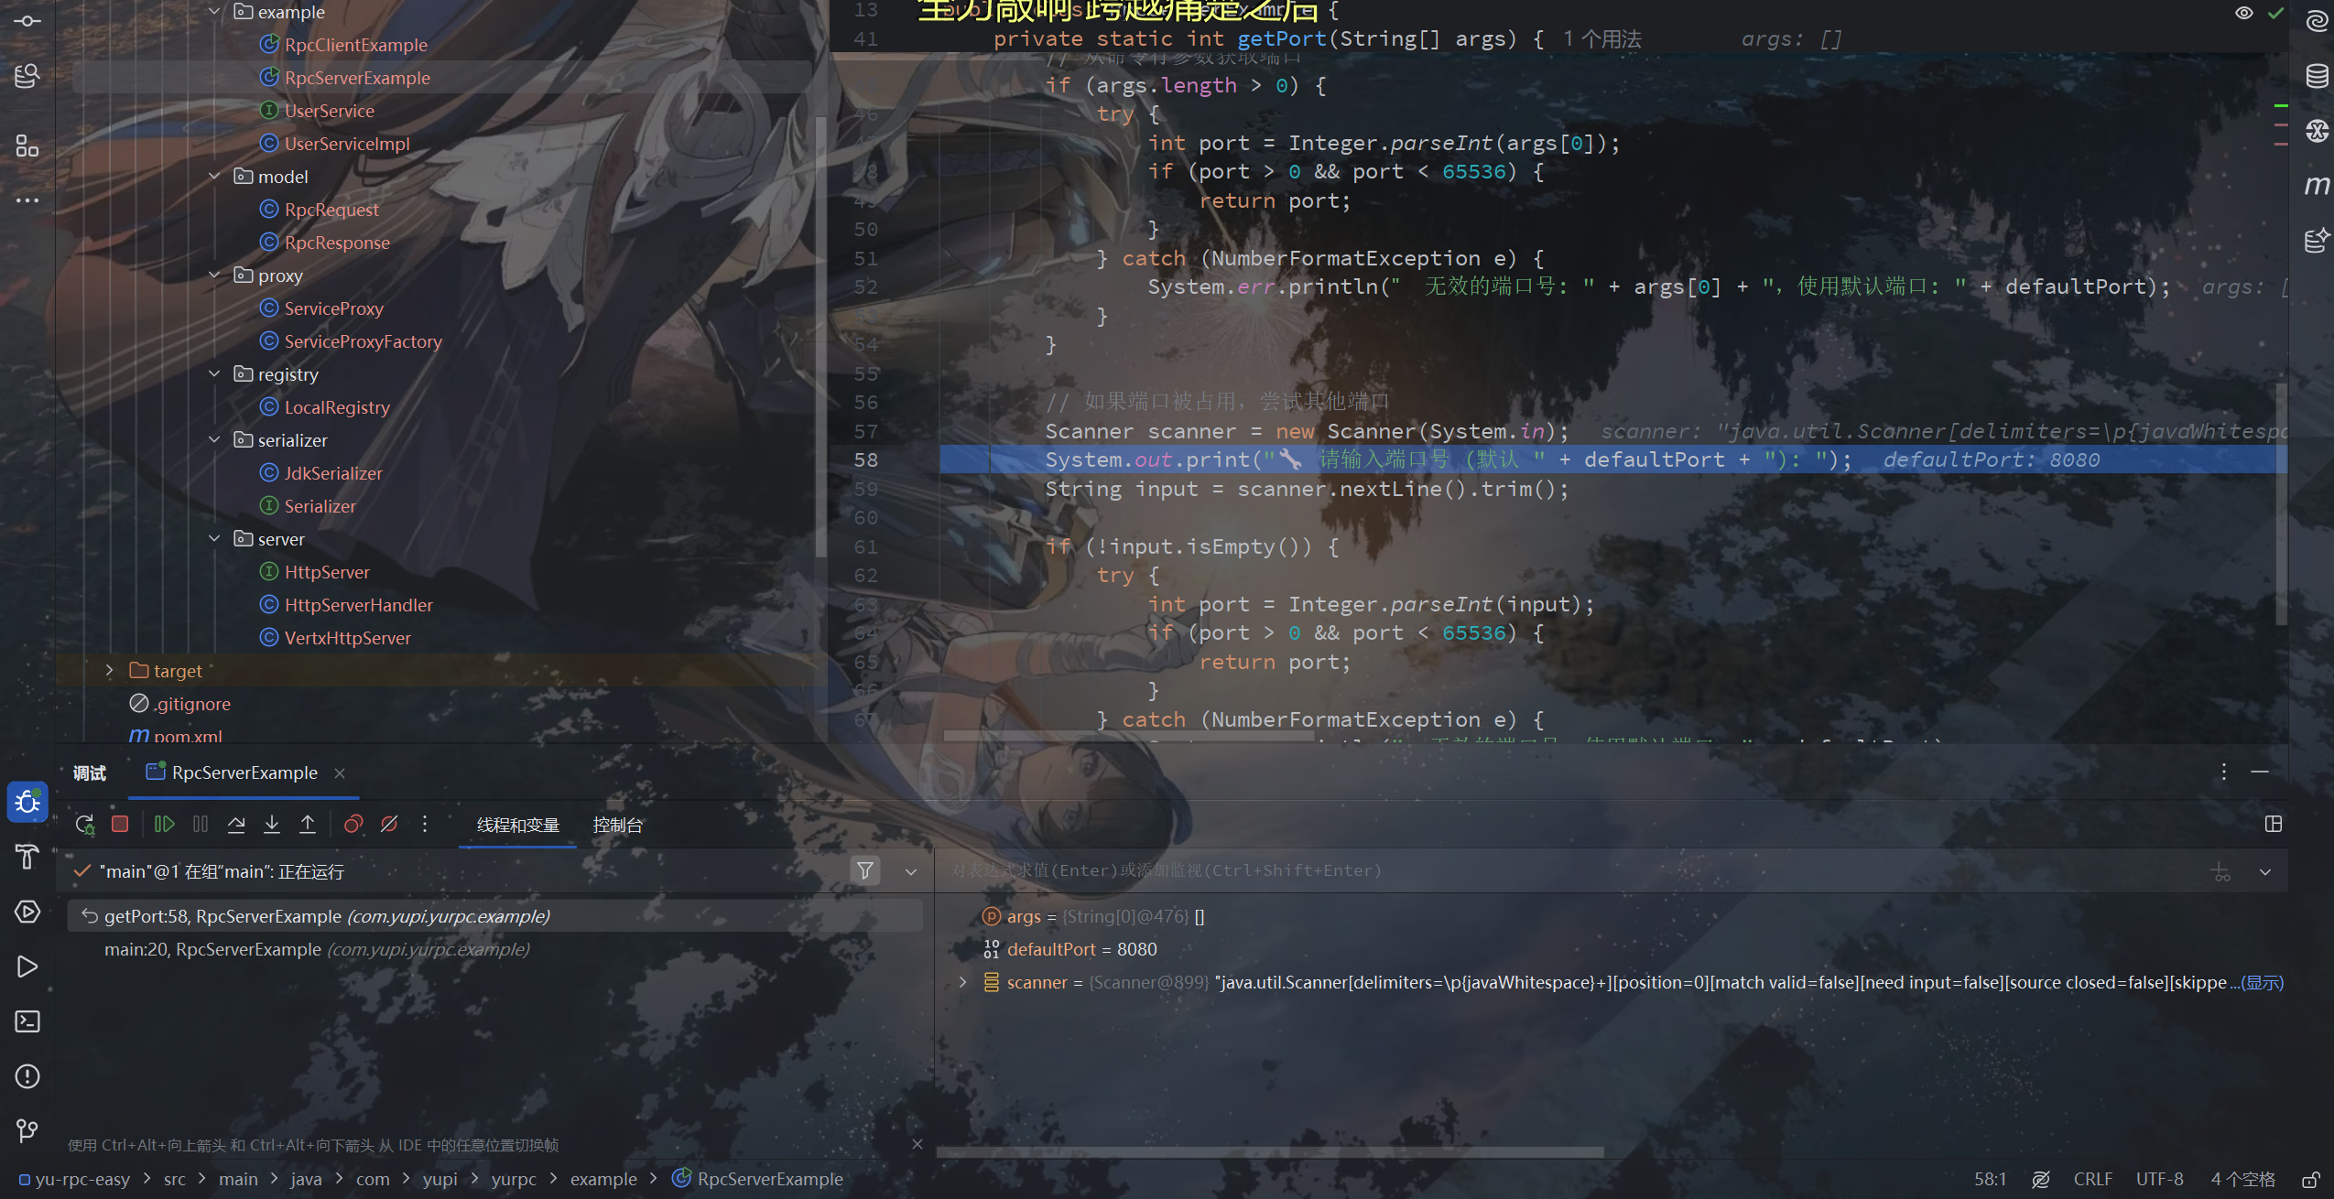Click yurpc breadcrumb in navigation bar
This screenshot has width=2334, height=1199.
514,1179
